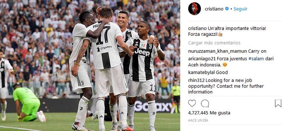Click the comment speech bubble icon
This screenshot has width=283, height=131.
[205, 103]
